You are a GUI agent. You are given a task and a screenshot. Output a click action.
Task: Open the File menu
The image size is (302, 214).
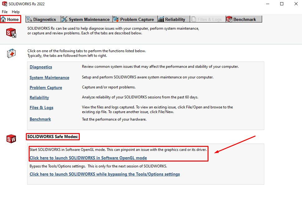point(5,12)
